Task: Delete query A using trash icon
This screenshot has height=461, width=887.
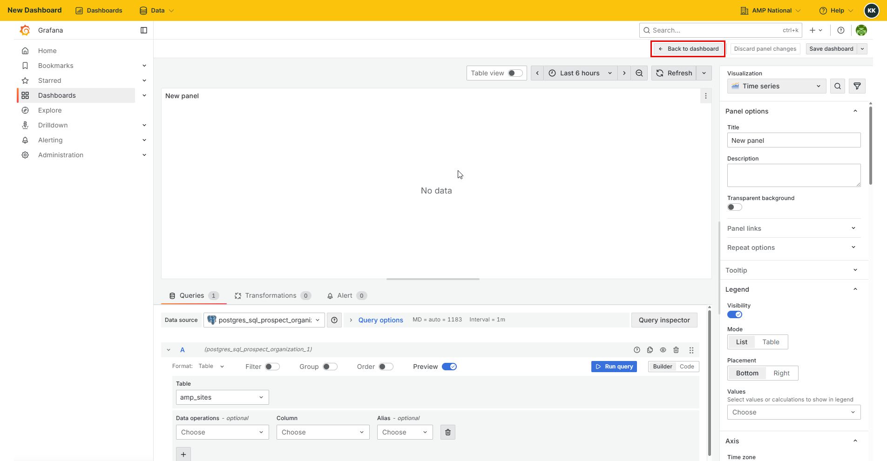Action: [676, 350]
